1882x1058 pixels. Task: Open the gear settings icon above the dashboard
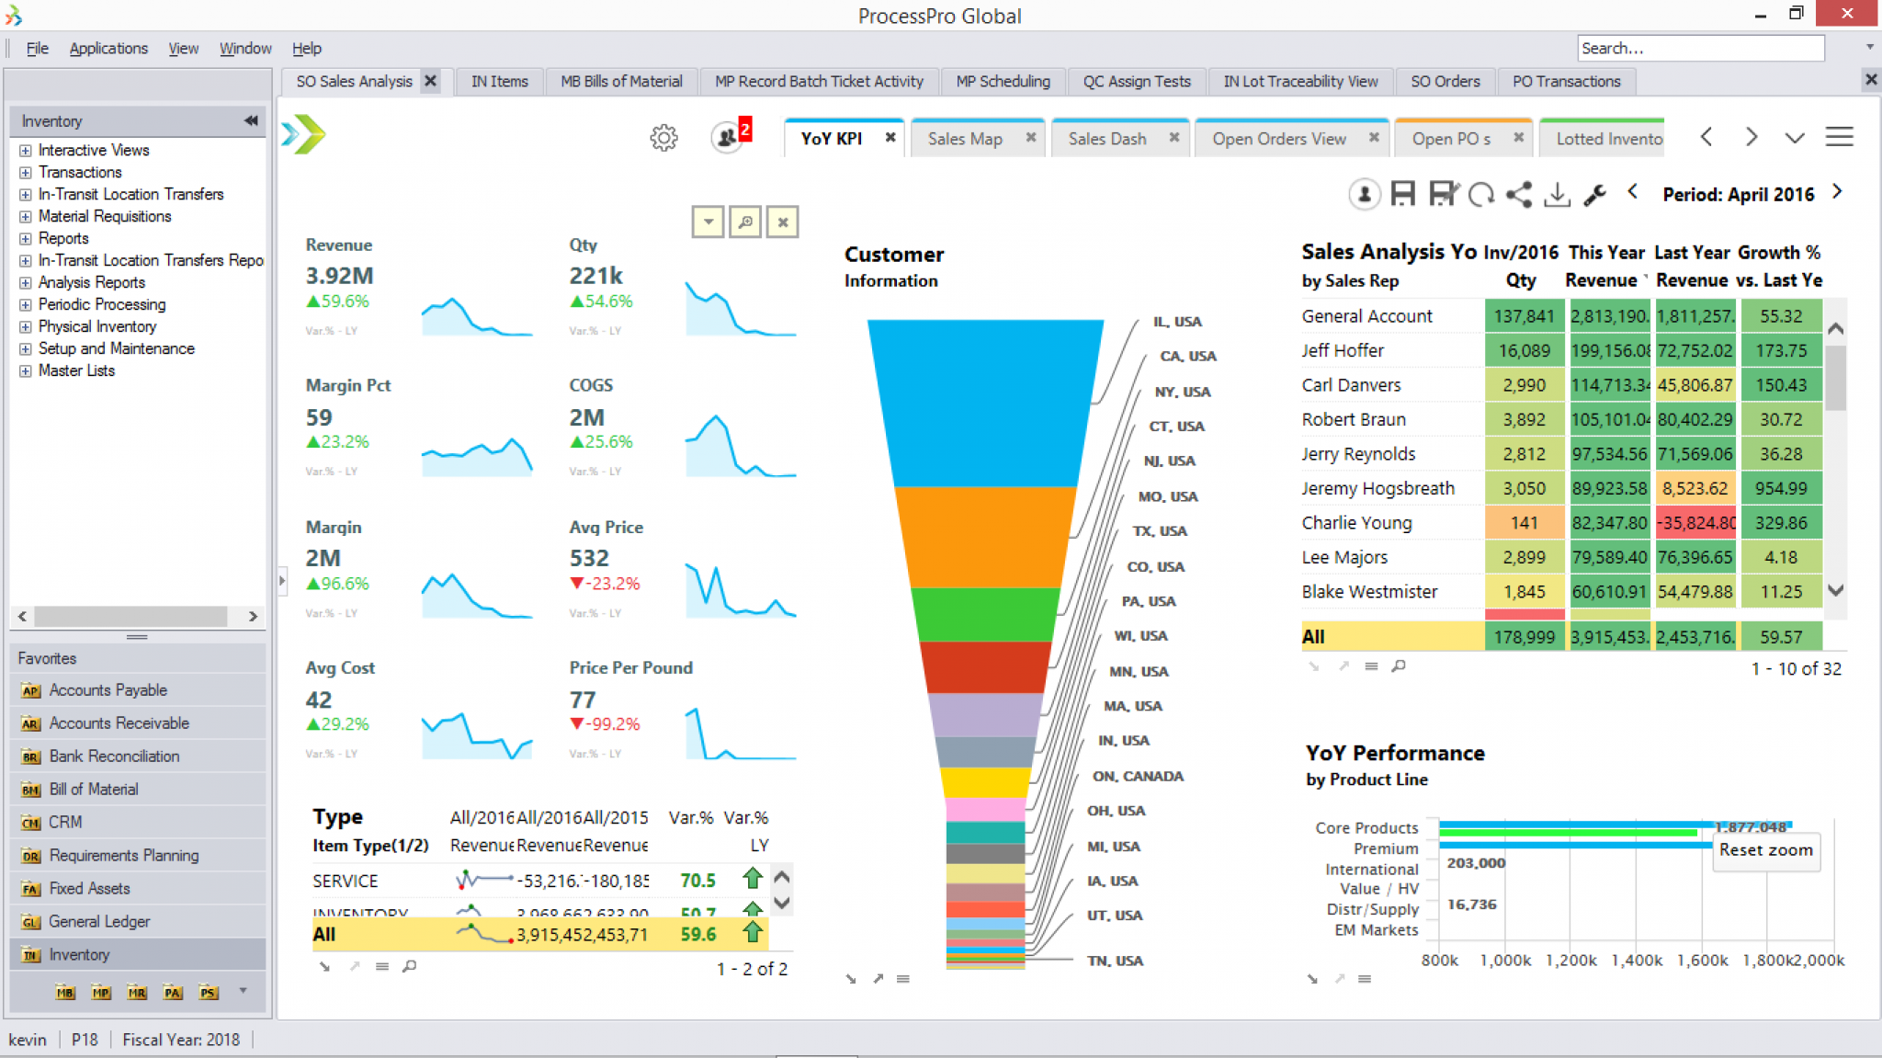pos(663,137)
